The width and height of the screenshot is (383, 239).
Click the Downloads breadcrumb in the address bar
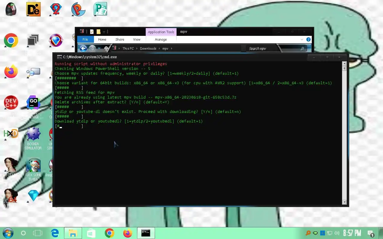(148, 48)
